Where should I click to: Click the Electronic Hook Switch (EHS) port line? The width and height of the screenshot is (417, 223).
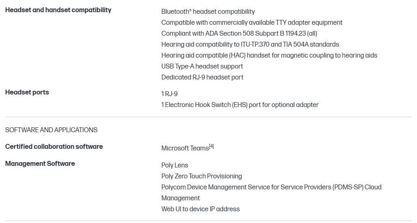pos(240,105)
